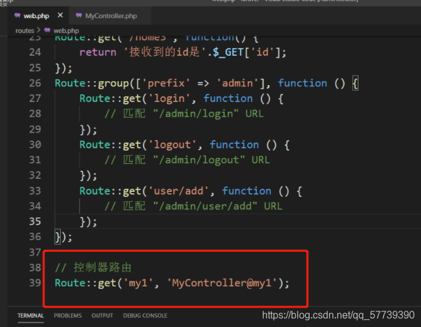Click line number 26 in the gutter

[35, 83]
